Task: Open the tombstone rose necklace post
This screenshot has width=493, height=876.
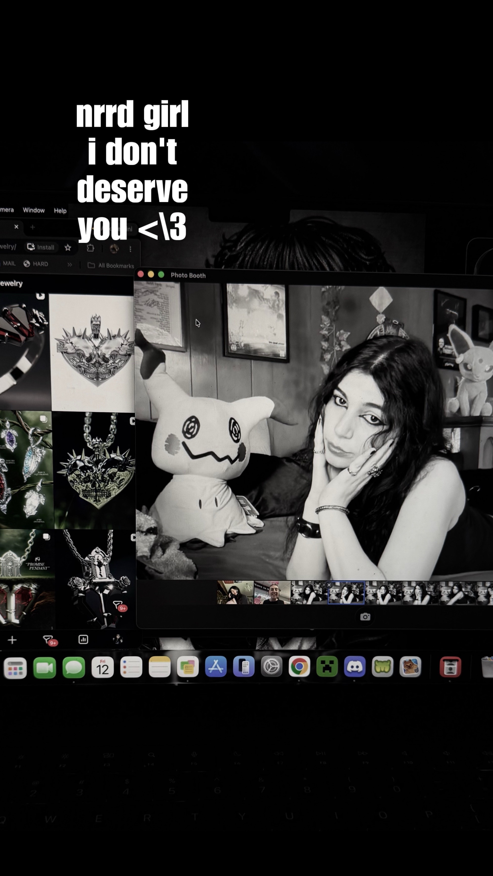Action: 96,579
